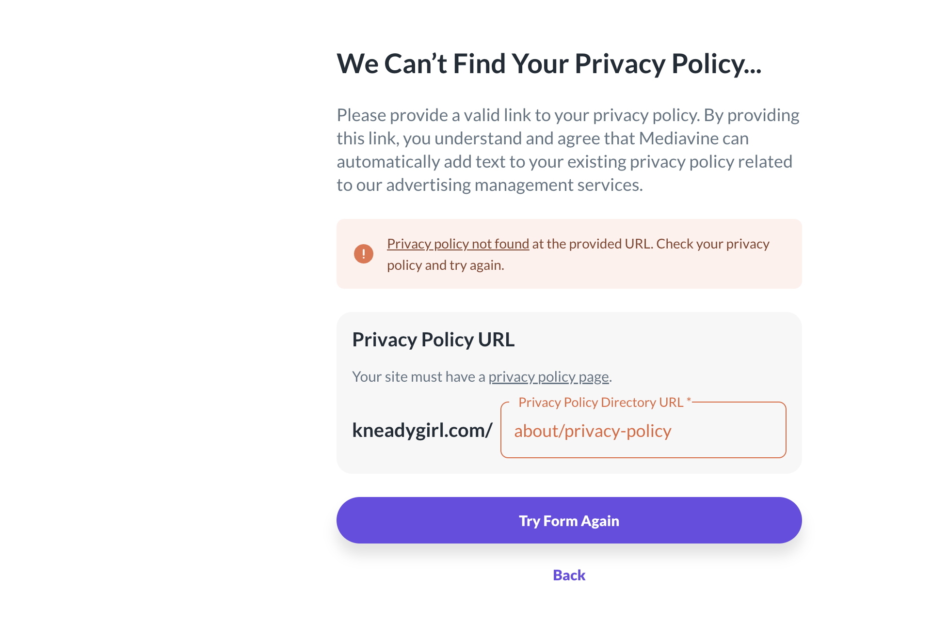Click the 'kneadygirl.com/' domain prefix
This screenshot has height=621, width=932.
pyautogui.click(x=422, y=430)
